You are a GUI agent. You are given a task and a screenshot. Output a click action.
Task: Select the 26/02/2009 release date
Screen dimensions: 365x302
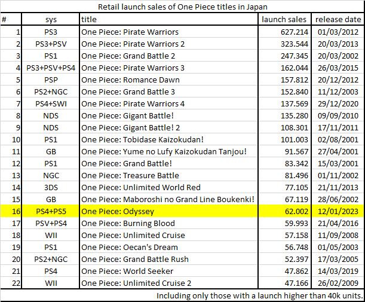tap(338, 283)
